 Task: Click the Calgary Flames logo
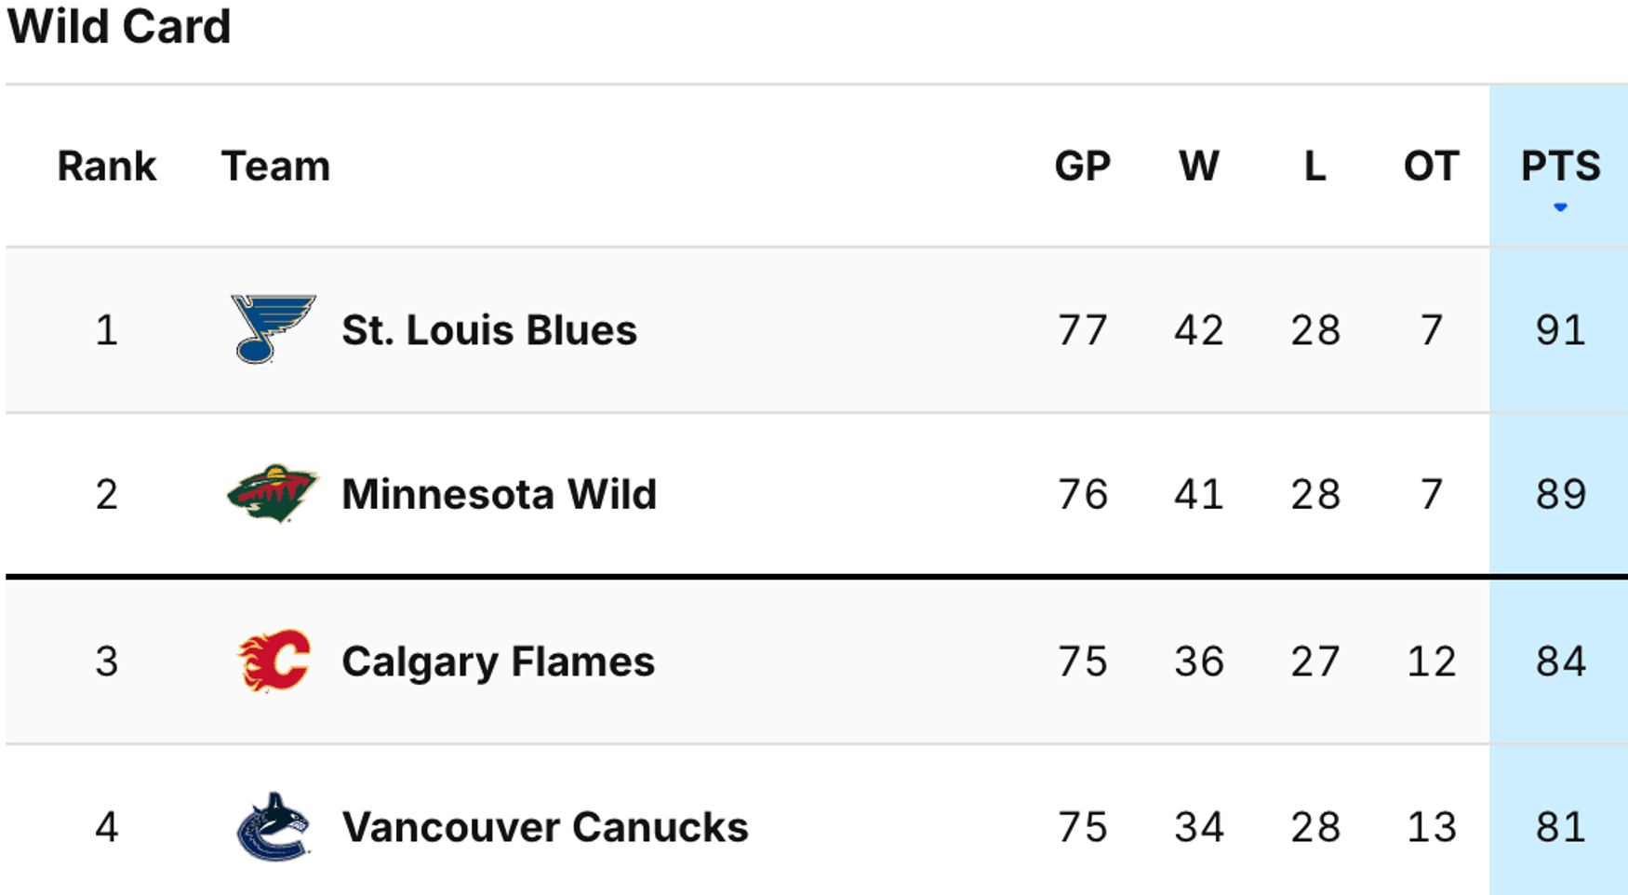[x=274, y=661]
